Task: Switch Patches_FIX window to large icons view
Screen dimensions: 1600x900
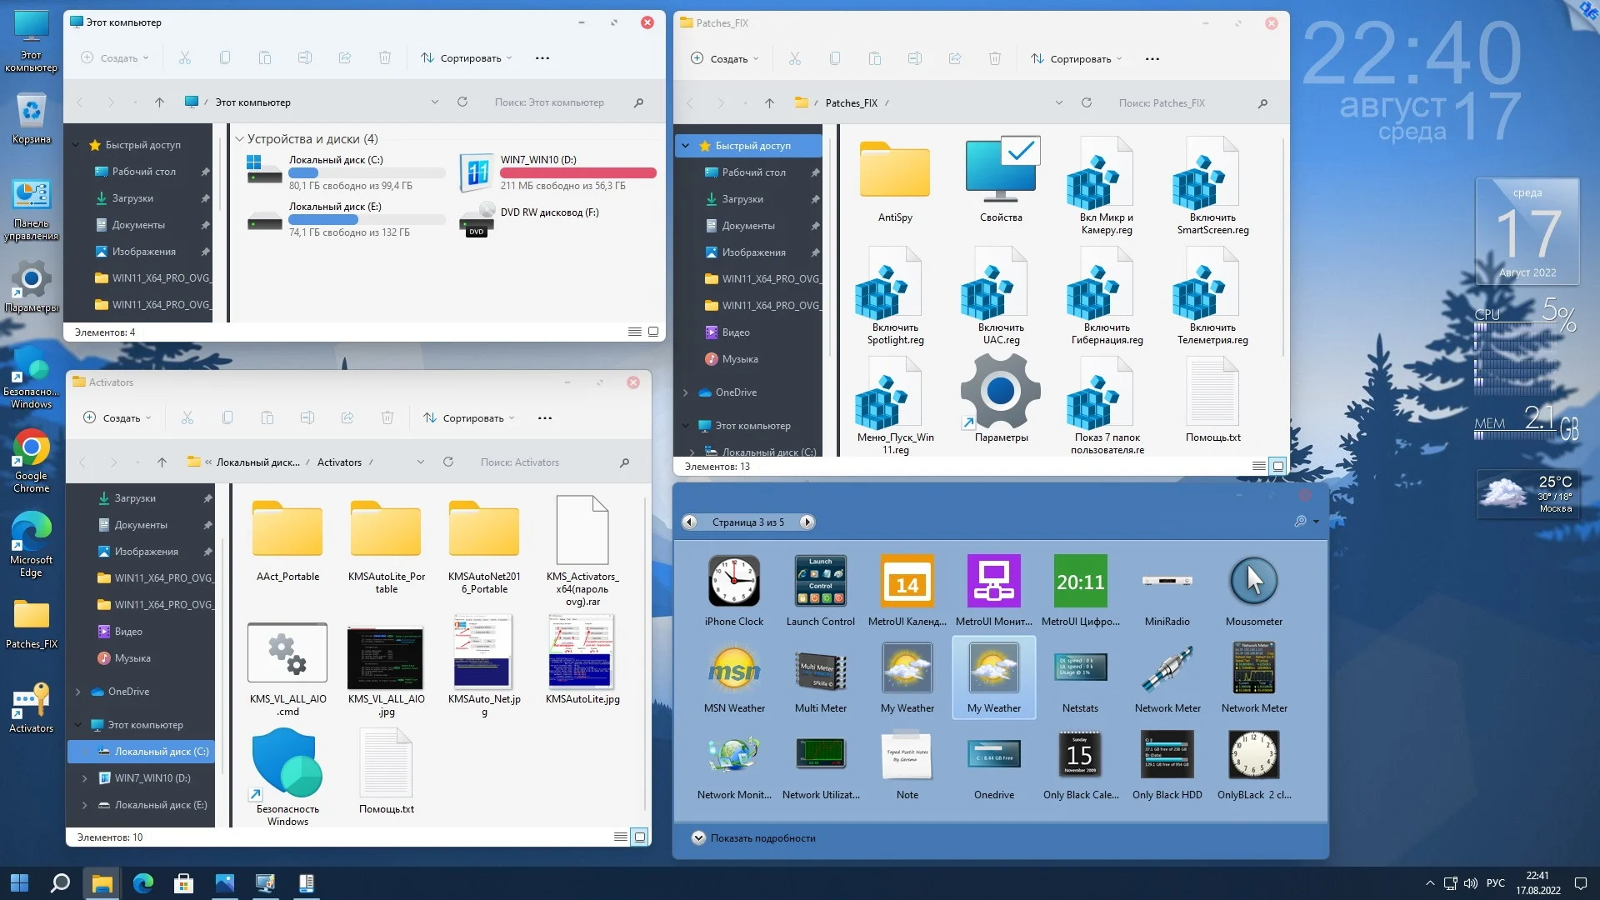Action: point(1277,466)
